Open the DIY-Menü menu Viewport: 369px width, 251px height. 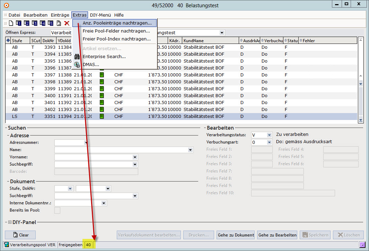click(x=100, y=15)
